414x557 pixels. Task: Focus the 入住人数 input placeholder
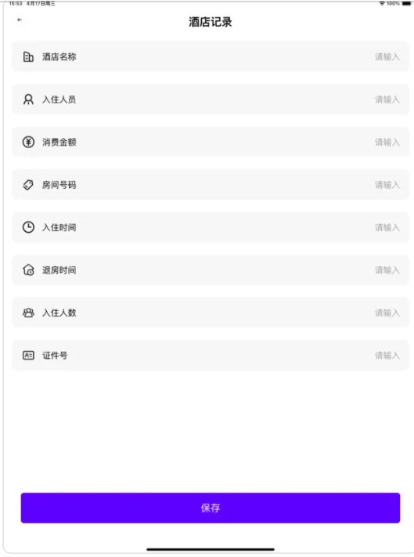pyautogui.click(x=387, y=313)
